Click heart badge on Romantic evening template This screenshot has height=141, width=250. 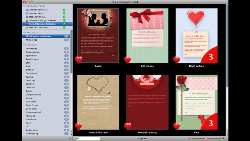[128, 126]
